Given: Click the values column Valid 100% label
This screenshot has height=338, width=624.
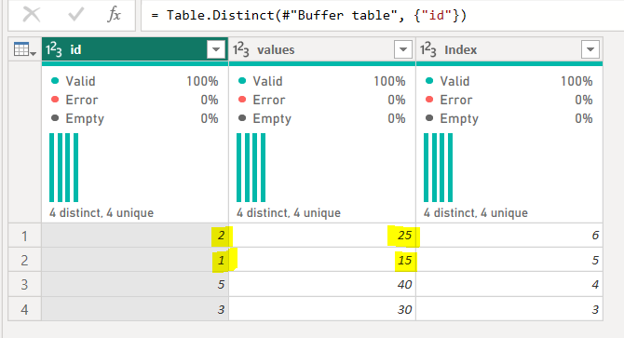Looking at the screenshot, I should tap(321, 81).
